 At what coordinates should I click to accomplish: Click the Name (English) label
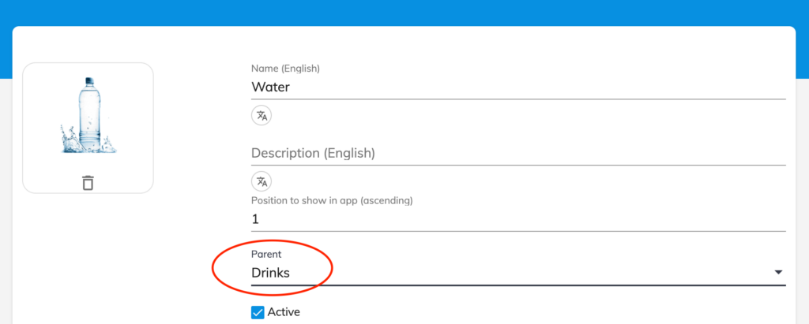click(285, 69)
